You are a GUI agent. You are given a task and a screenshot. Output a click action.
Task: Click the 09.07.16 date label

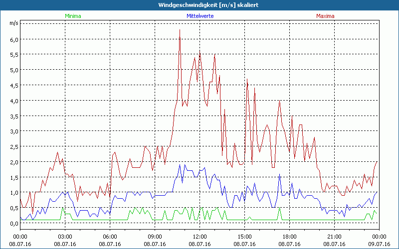(379, 245)
